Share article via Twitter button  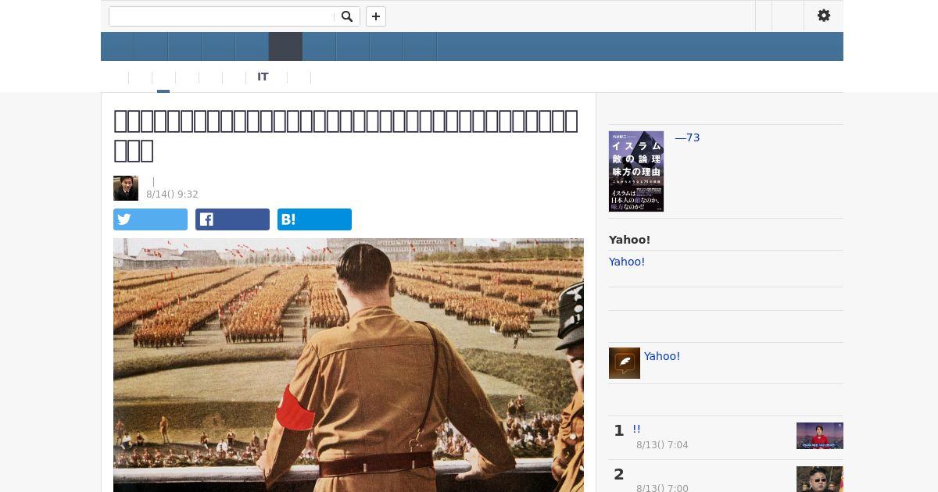[150, 219]
